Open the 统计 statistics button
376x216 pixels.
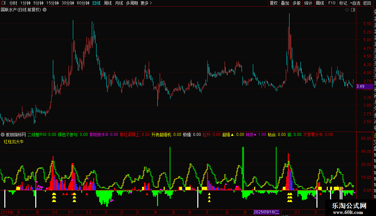(308, 3)
